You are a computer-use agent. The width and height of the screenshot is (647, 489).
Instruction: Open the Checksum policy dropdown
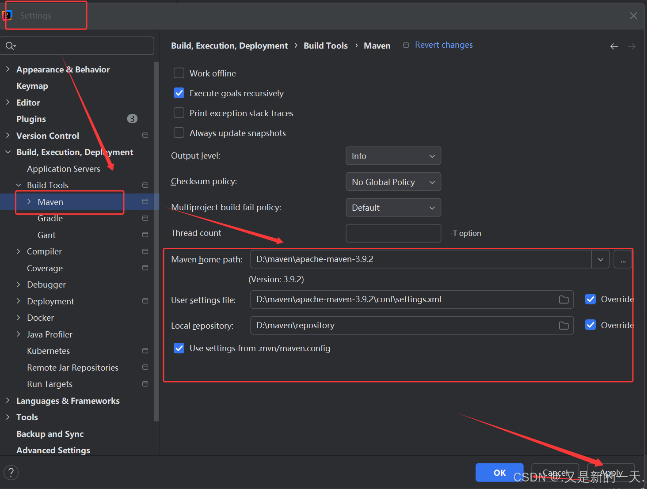tap(393, 182)
